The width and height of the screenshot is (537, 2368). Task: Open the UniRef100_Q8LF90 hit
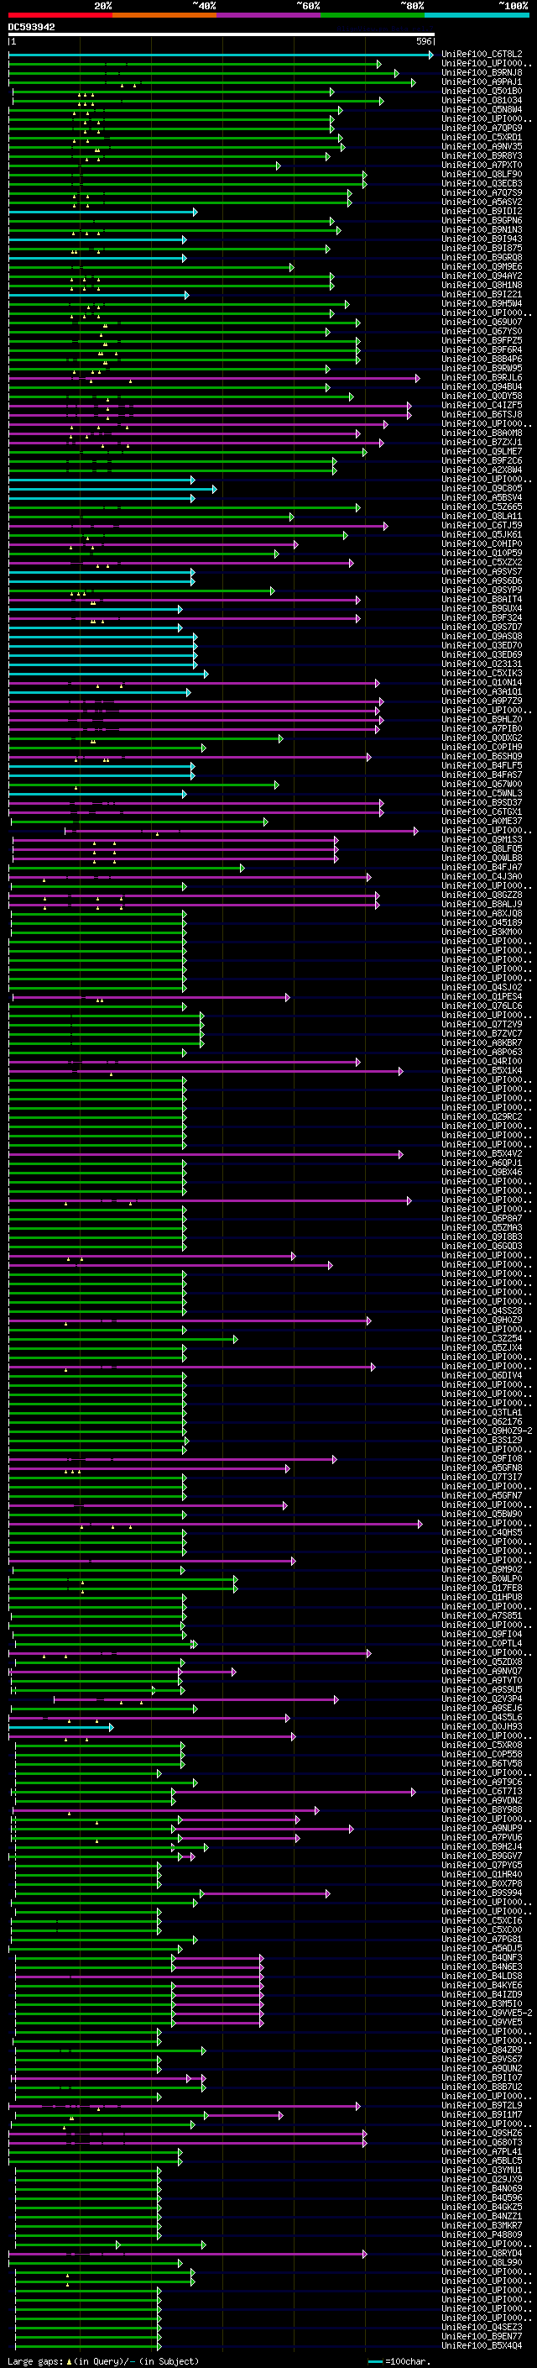[482, 175]
